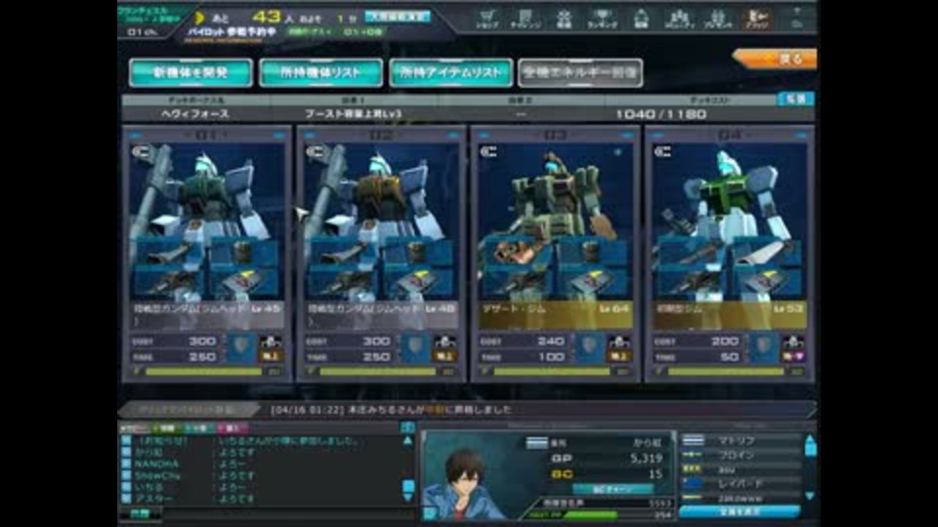The image size is (938, 527).
Task: Open the Shop cart icon
Action: coord(488,19)
